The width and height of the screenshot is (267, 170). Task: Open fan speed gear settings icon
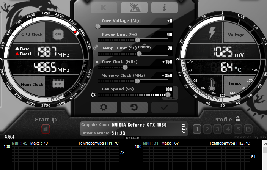pos(93,95)
